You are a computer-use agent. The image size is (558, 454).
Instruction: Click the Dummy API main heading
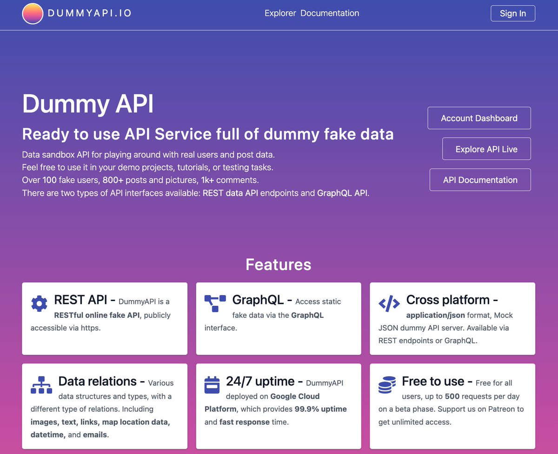[88, 104]
